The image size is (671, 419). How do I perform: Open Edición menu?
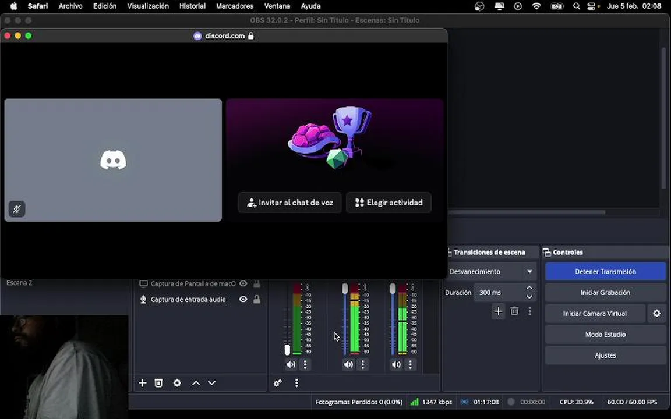[105, 6]
